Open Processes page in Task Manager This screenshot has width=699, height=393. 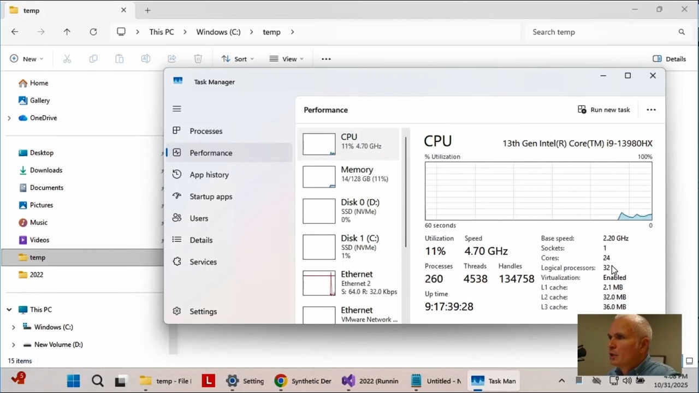(229, 131)
